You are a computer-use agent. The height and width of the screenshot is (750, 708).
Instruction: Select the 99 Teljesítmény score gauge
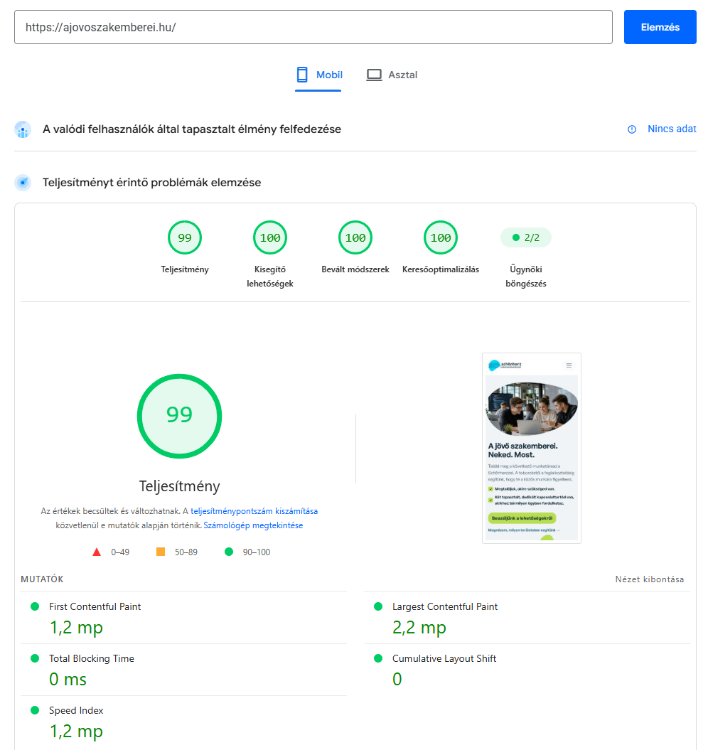(185, 237)
